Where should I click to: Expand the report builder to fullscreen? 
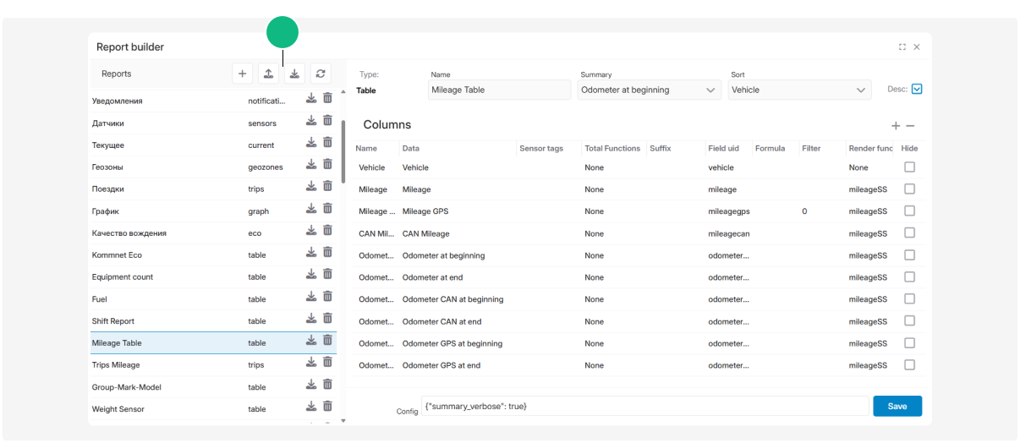point(902,47)
